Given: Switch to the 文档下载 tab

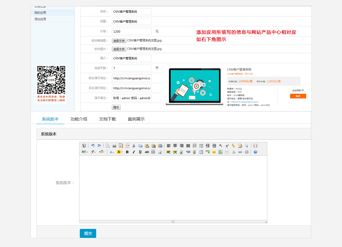Looking at the screenshot, I should (107, 119).
